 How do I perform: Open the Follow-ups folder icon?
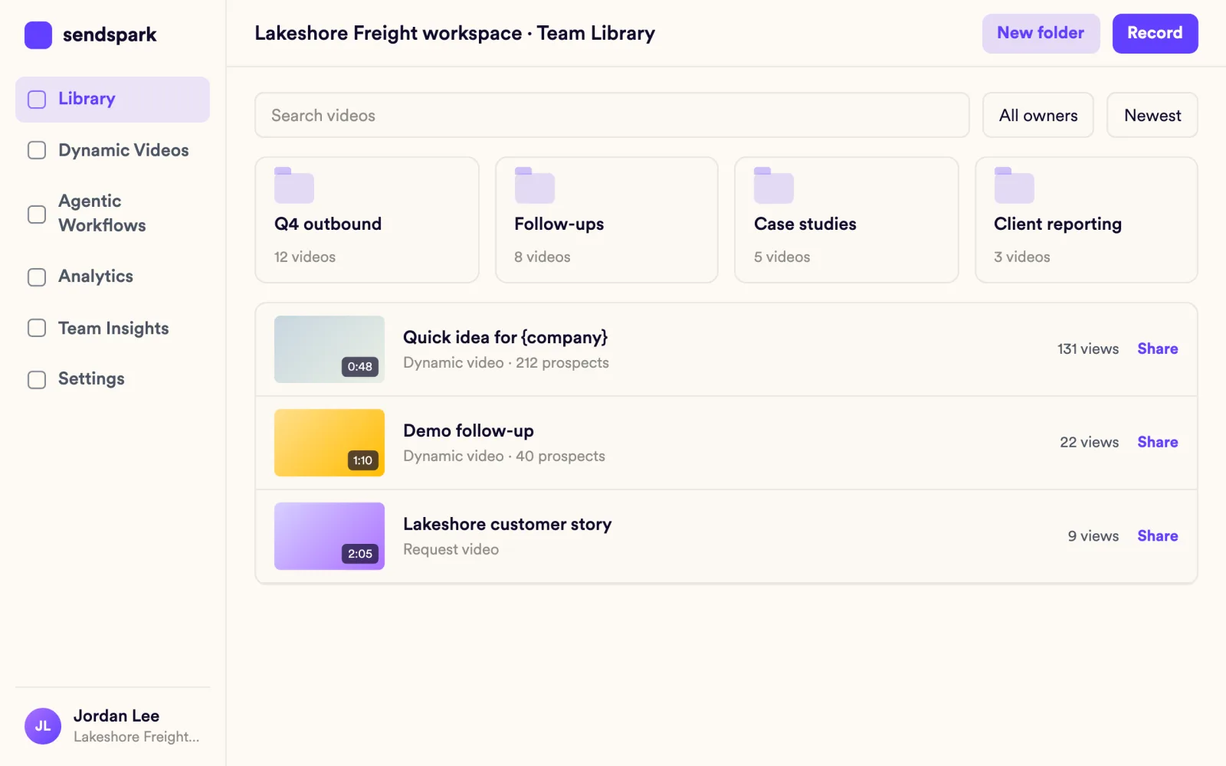(534, 185)
